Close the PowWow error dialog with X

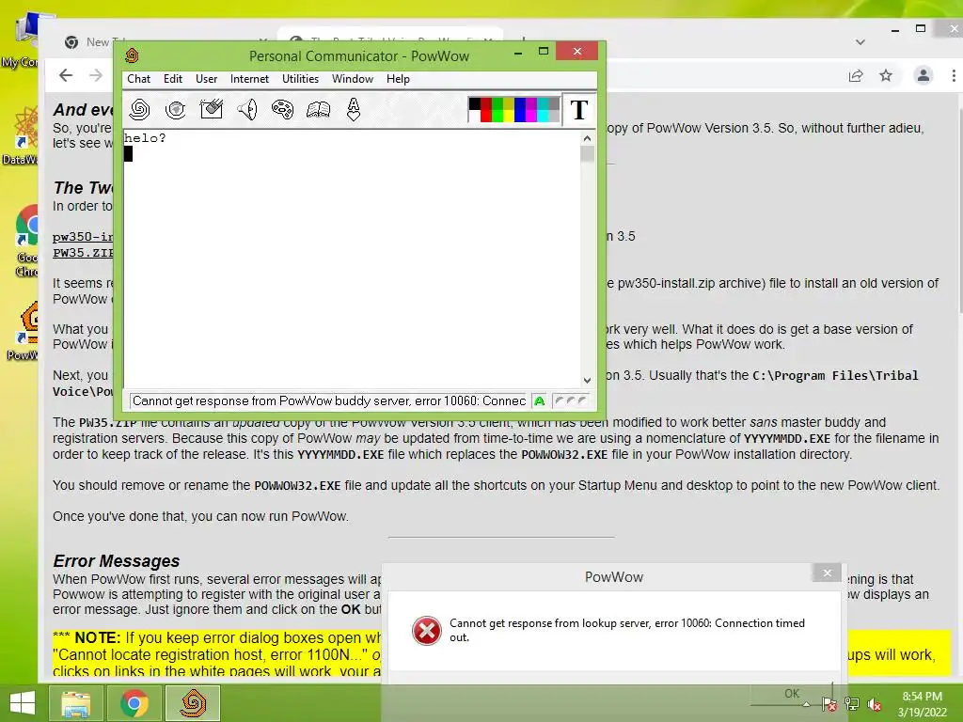click(828, 573)
